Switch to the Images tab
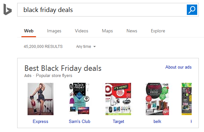Image resolution: width=204 pixels, height=132 pixels. click(x=54, y=31)
